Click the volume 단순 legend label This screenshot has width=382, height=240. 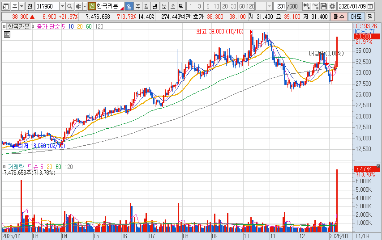pyautogui.click(x=33, y=167)
